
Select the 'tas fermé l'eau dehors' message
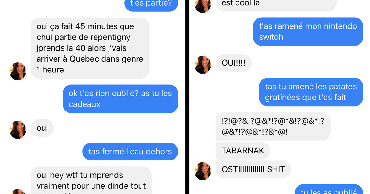point(130,152)
